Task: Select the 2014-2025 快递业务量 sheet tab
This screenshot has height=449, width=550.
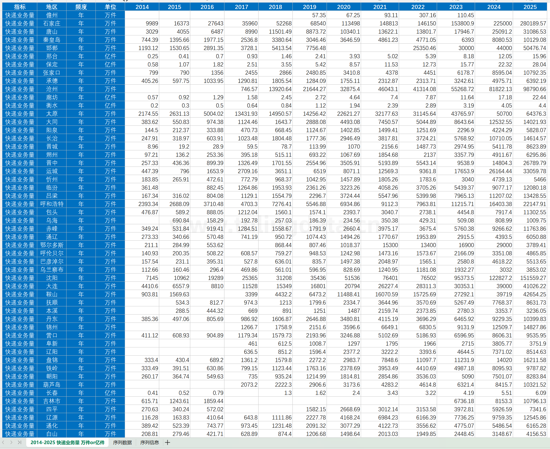Action: pyautogui.click(x=68, y=443)
